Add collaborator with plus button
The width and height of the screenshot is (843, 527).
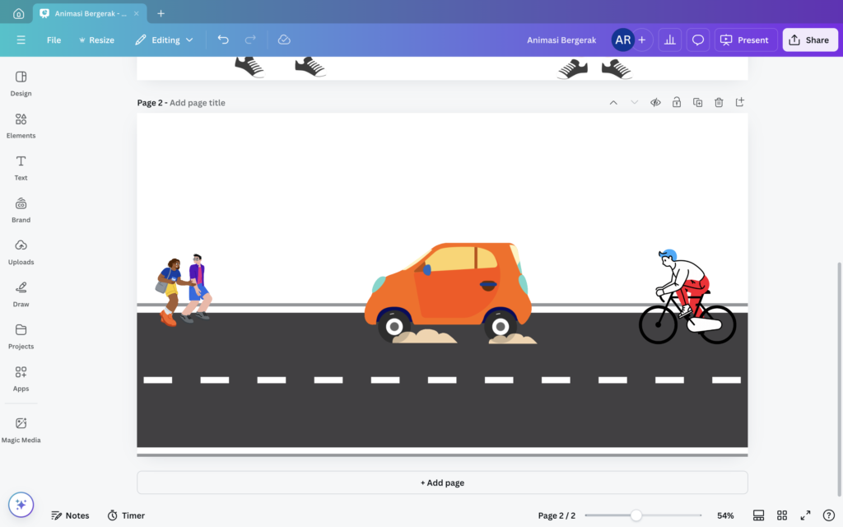pos(642,40)
